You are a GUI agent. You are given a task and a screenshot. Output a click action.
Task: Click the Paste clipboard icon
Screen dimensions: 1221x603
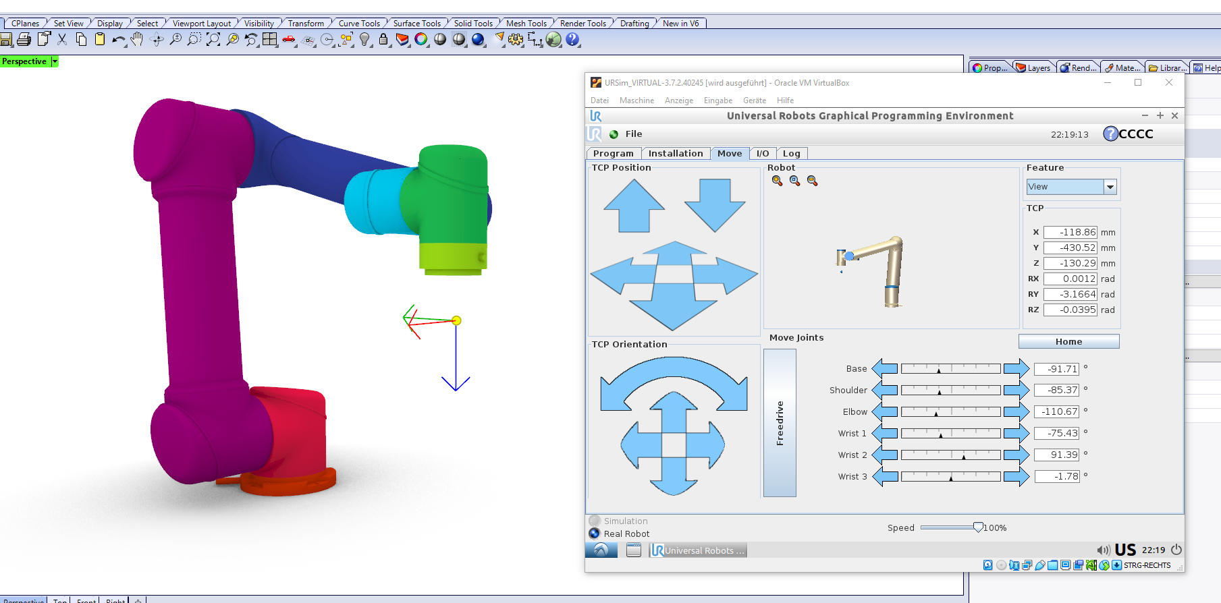[100, 40]
